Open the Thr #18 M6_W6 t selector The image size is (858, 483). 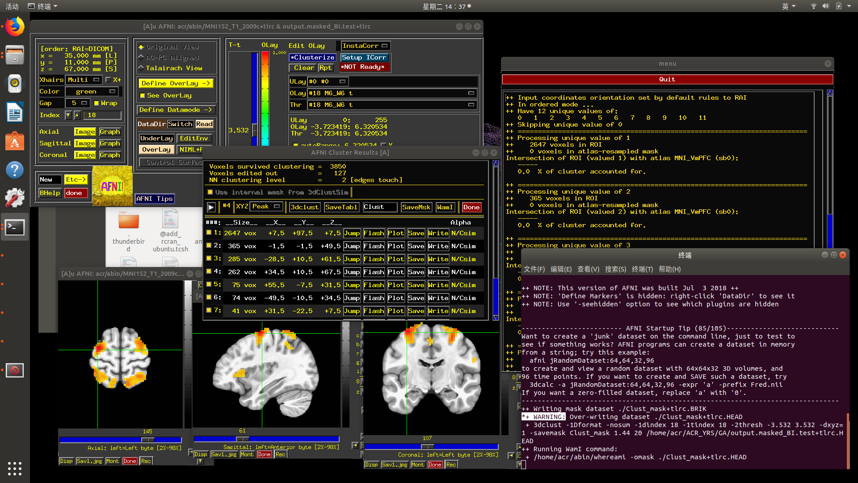tap(391, 105)
